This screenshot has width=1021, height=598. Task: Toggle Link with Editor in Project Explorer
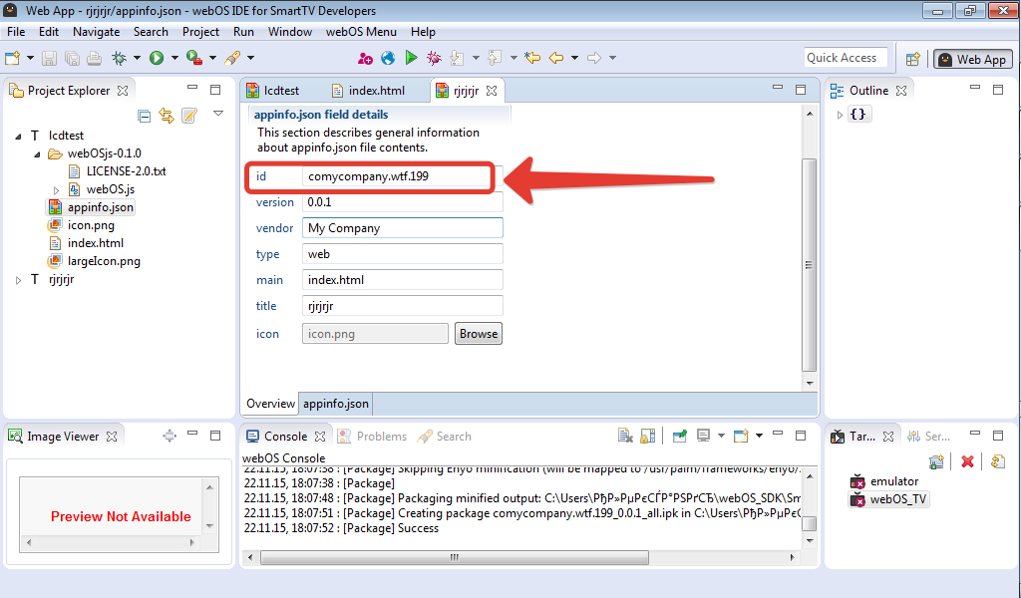pyautogui.click(x=167, y=116)
